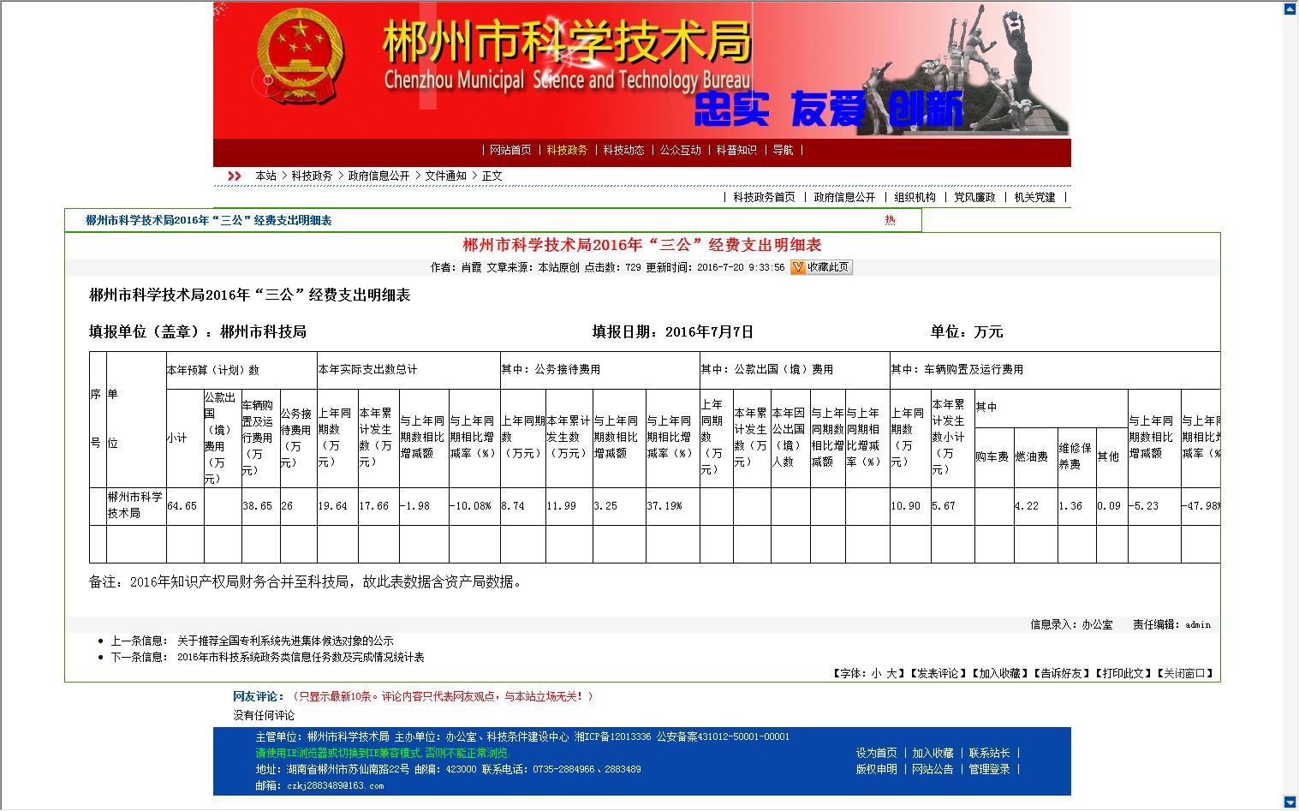Click the 备注 note below the table
The width and height of the screenshot is (1299, 811).
[x=305, y=581]
